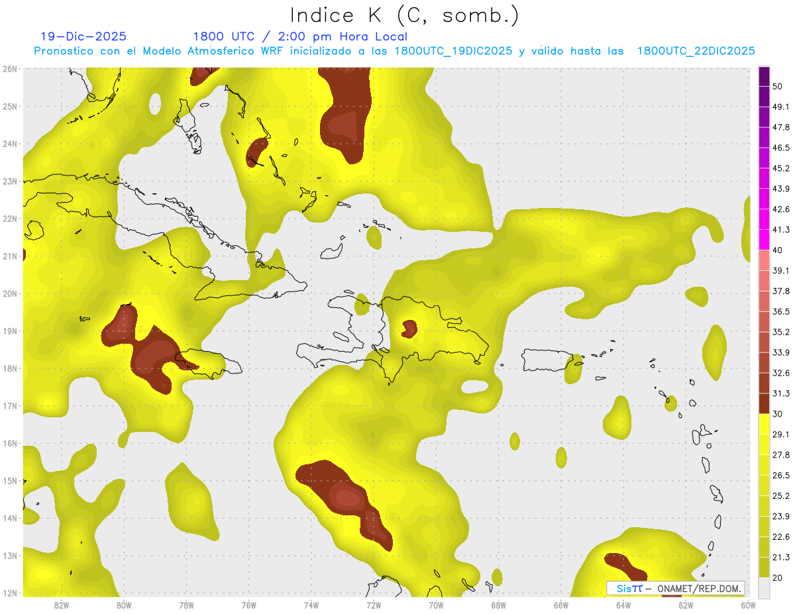Viewport: 795px width, 614px height.
Task: Click the SisTT - ONAMET/REP.DOM. credit label
Action: click(x=676, y=588)
